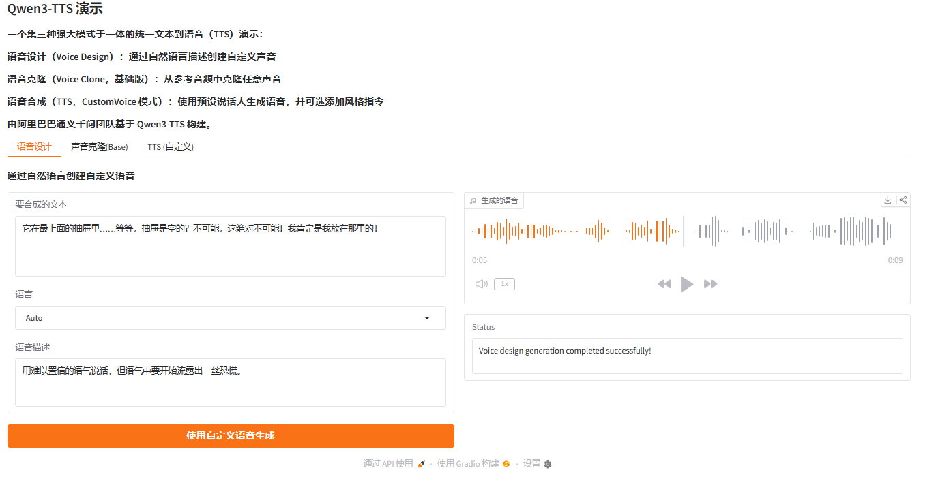Screen dimensions: 936x485
Task: Open the 语言 dropdown showing Auto
Action: tap(230, 317)
